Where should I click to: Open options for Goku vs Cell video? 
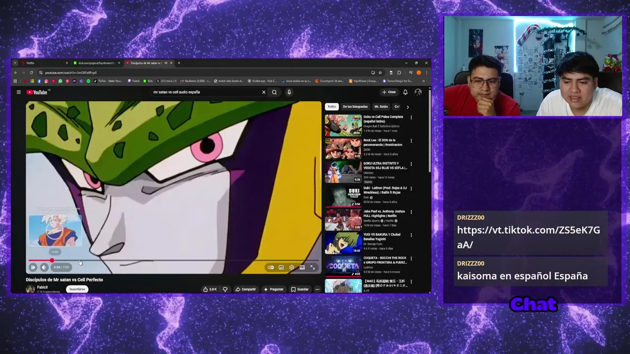click(x=411, y=118)
